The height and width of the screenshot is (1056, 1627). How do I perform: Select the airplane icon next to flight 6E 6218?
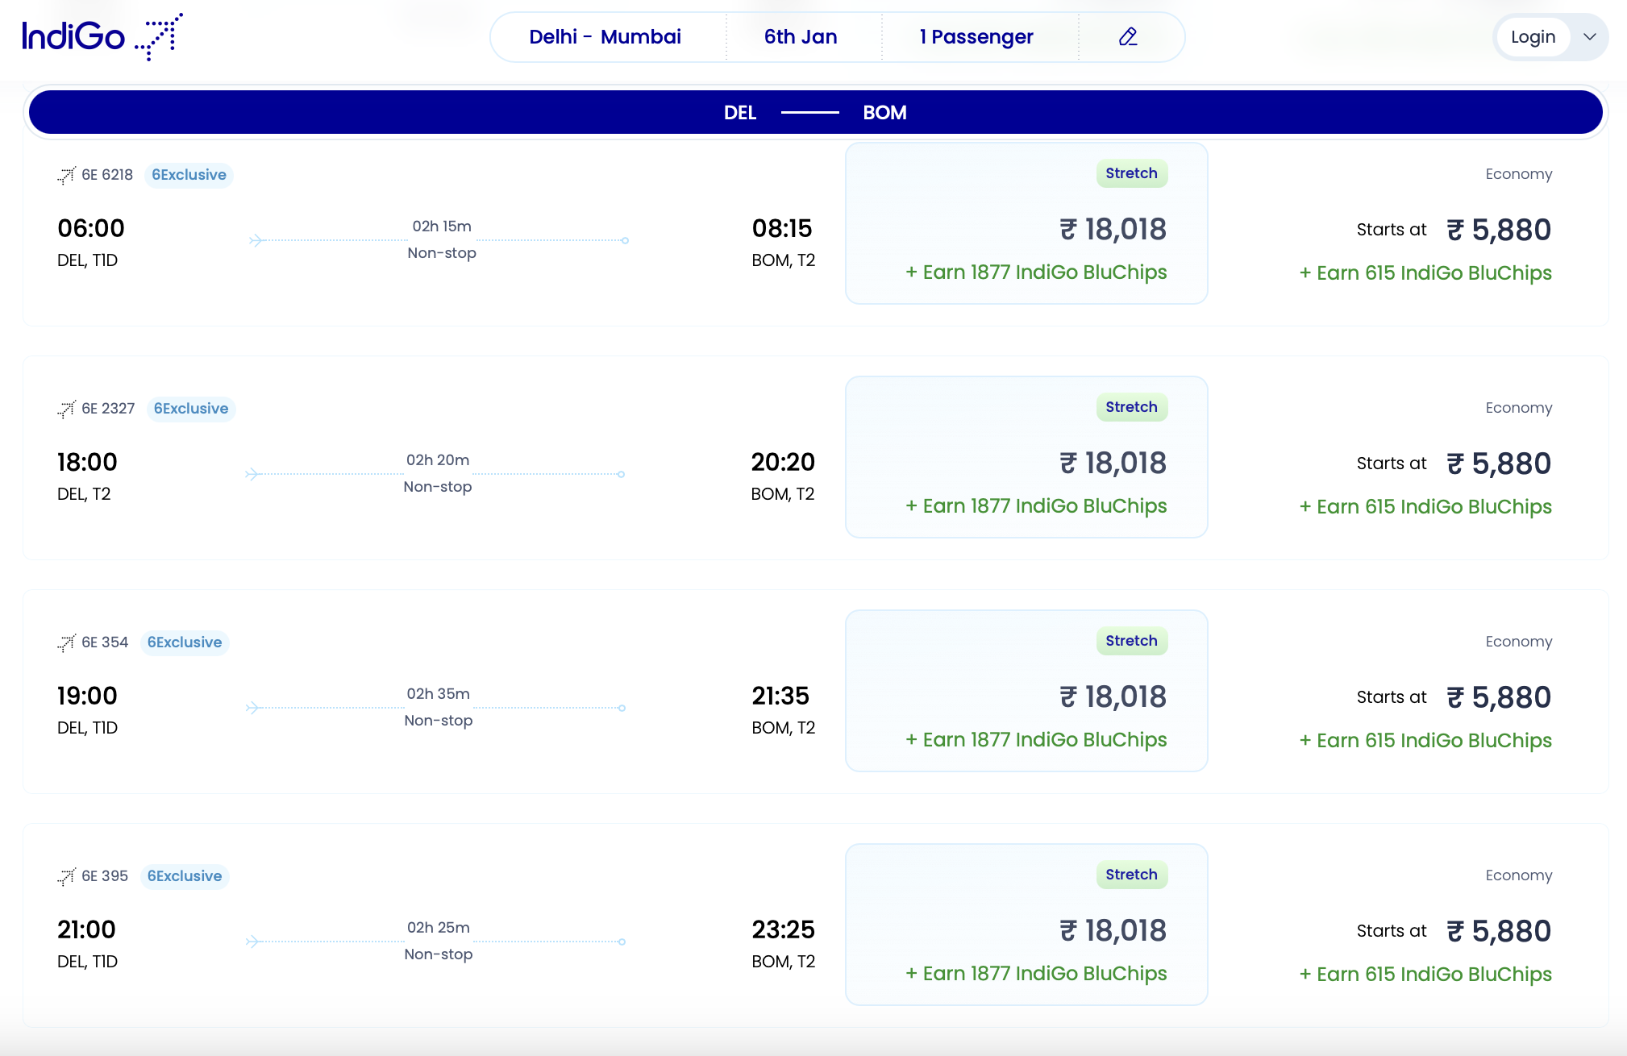click(x=65, y=175)
